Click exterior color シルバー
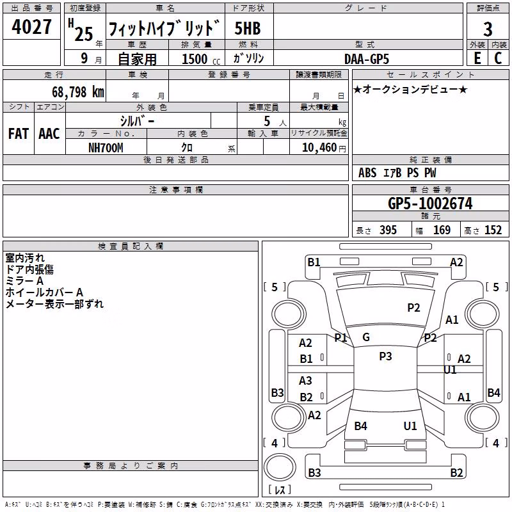The image size is (512, 512). (x=137, y=121)
